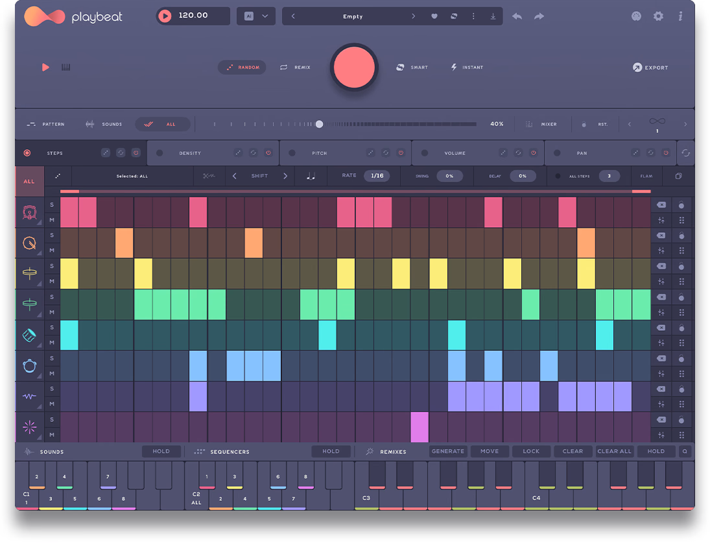The height and width of the screenshot is (543, 710).
Task: Go to previous preset arrow
Action: pyautogui.click(x=293, y=16)
